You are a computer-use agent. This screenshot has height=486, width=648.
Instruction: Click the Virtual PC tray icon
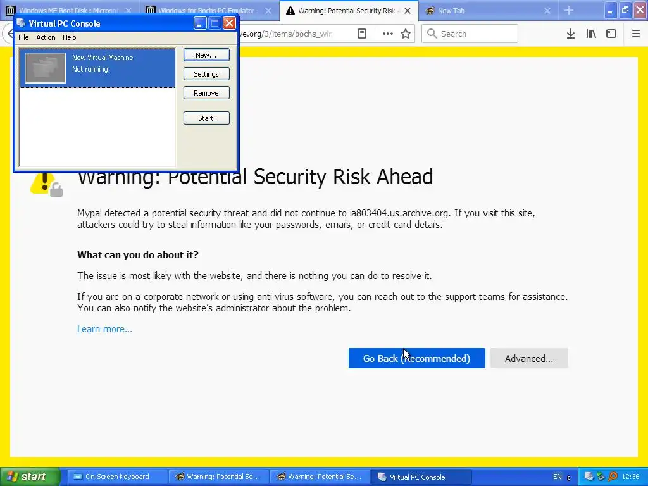pyautogui.click(x=589, y=477)
